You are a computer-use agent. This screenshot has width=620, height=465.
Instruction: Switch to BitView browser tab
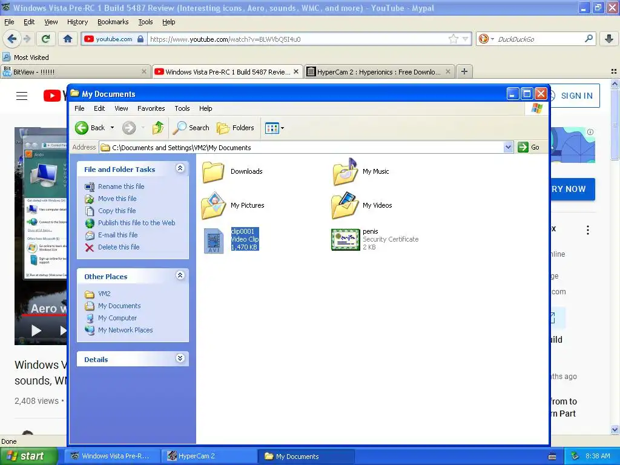tap(75, 71)
